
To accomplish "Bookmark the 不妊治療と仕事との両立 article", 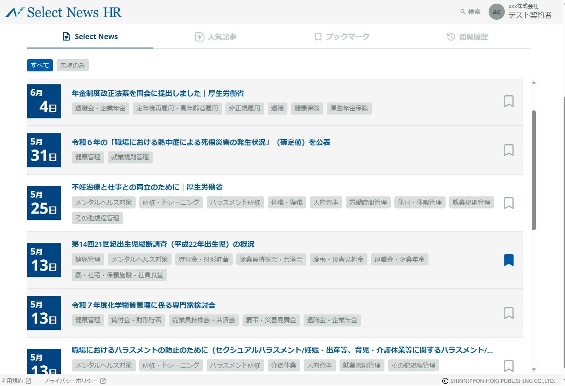I will click(508, 203).
